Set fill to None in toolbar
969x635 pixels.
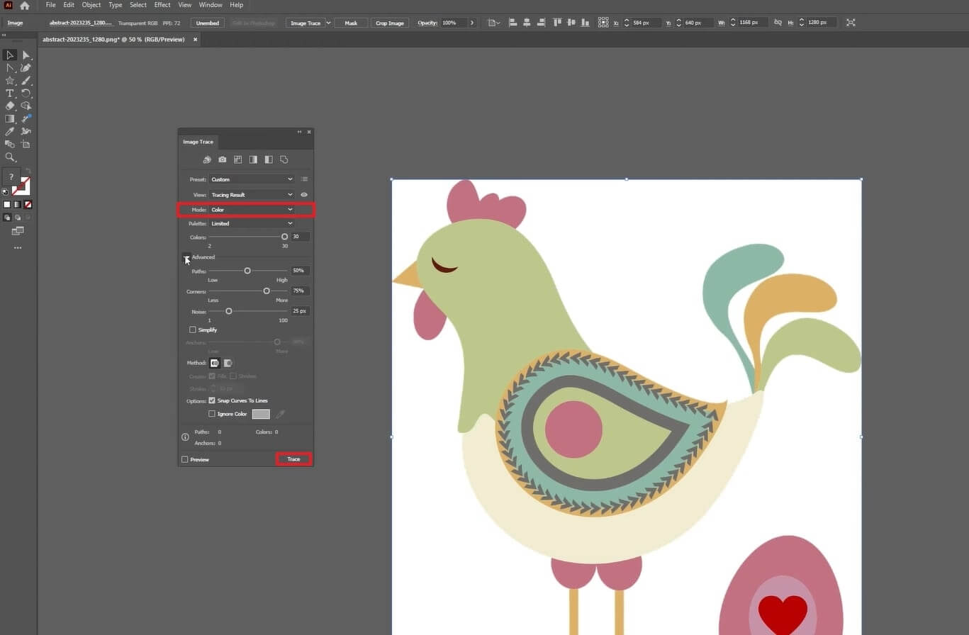click(x=28, y=204)
